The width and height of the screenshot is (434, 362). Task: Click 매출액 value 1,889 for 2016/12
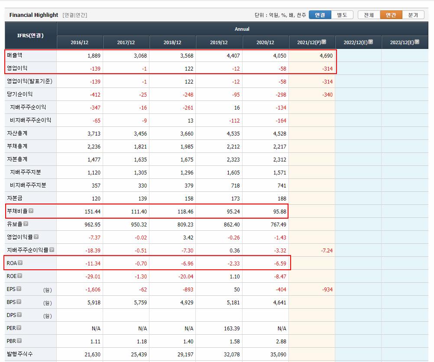point(94,55)
